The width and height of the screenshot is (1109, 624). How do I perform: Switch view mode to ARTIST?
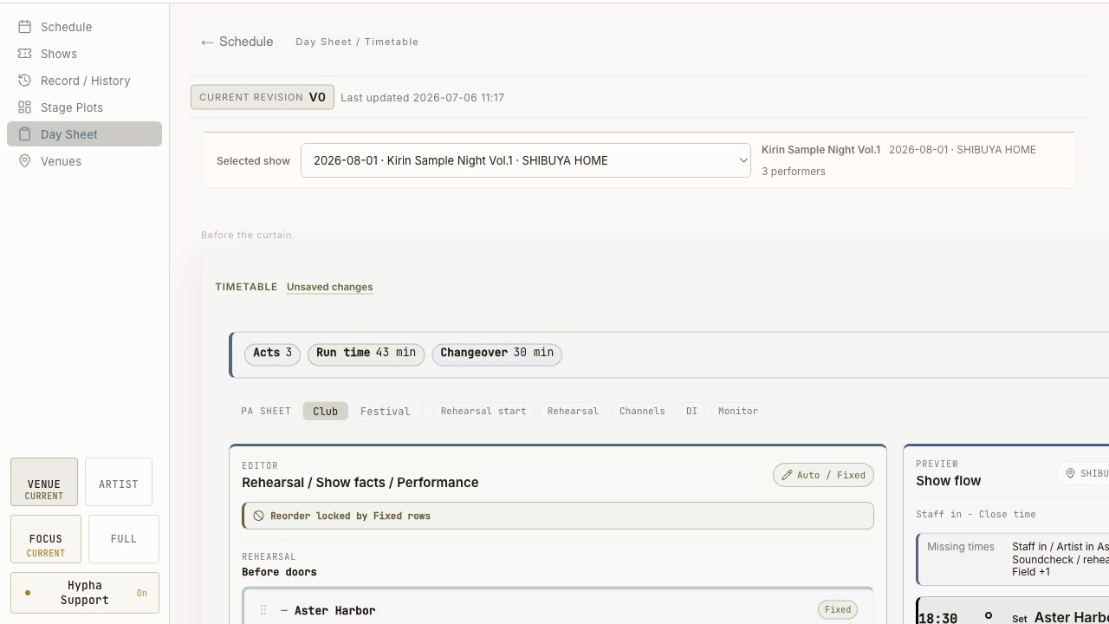(x=119, y=483)
